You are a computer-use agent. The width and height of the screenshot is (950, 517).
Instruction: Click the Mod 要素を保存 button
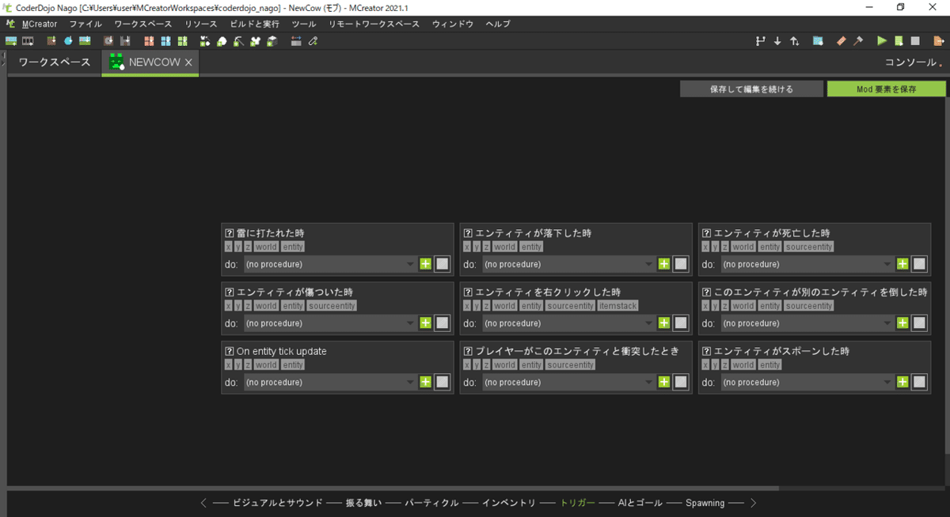click(x=886, y=88)
